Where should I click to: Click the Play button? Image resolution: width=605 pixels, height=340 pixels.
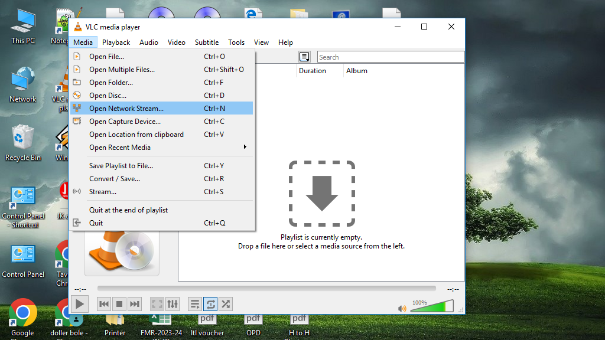tap(80, 304)
